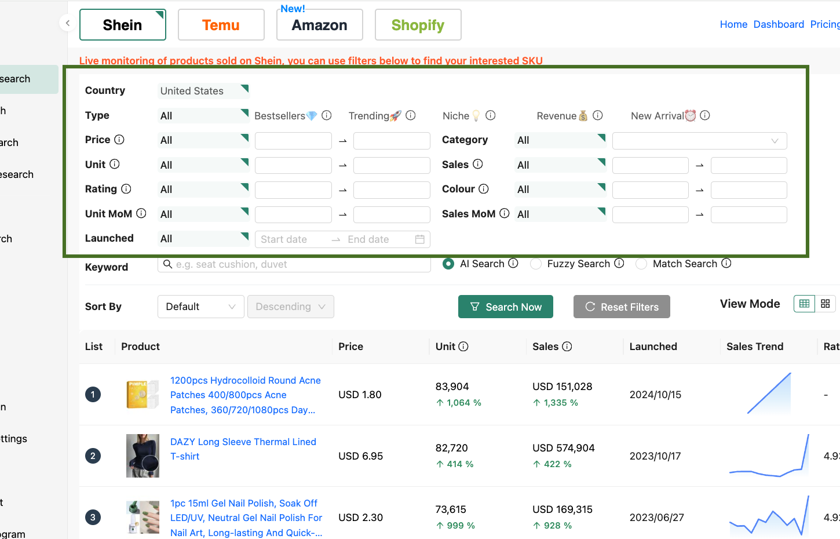This screenshot has width=840, height=539.
Task: Switch to grid view mode icon
Action: 826,304
